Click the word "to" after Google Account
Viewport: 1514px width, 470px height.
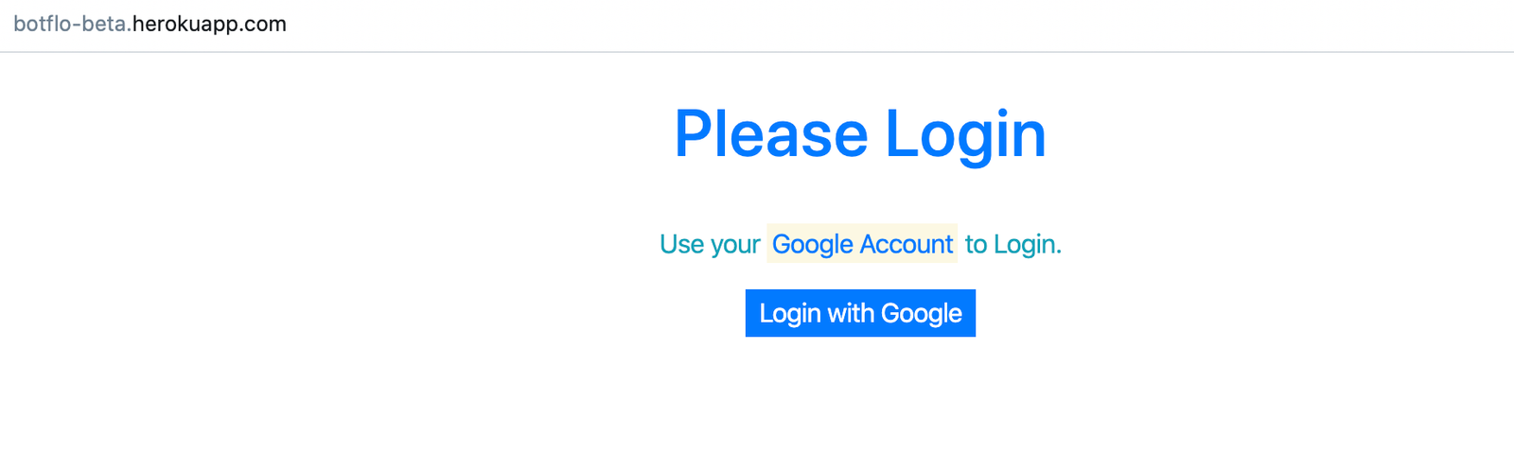pyautogui.click(x=976, y=245)
